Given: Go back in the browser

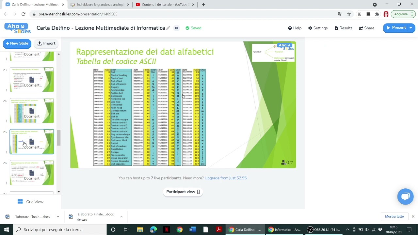Looking at the screenshot, I should (x=6, y=14).
